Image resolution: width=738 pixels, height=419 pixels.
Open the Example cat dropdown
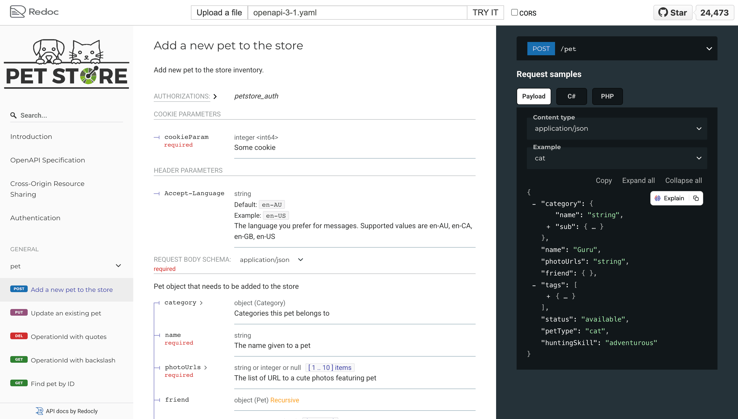(617, 158)
